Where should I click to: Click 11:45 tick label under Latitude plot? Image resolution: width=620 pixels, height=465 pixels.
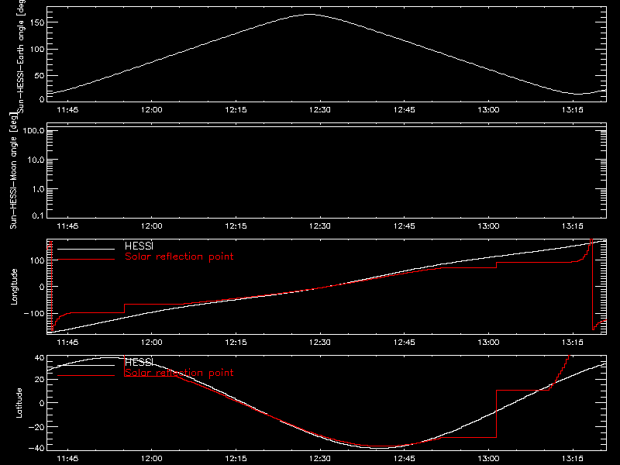67,458
